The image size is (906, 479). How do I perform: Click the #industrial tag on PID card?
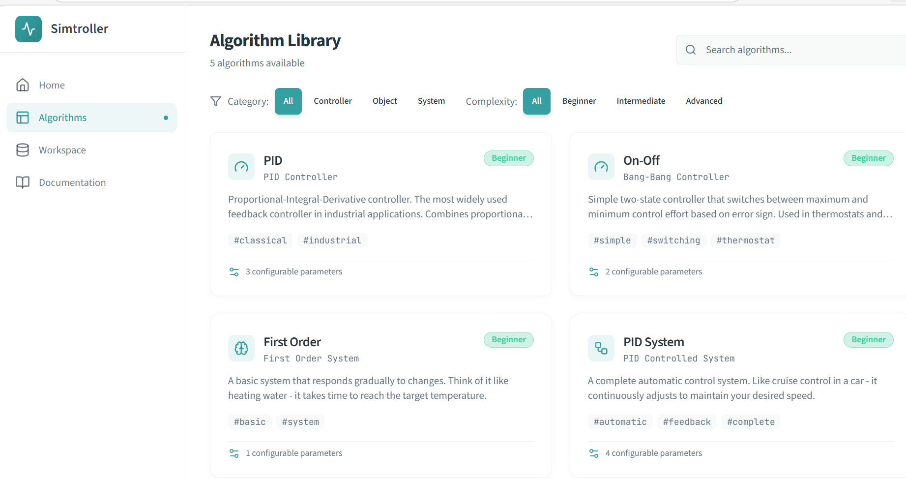click(x=332, y=240)
